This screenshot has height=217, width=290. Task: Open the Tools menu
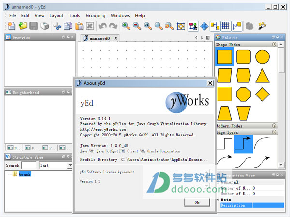point(74,16)
